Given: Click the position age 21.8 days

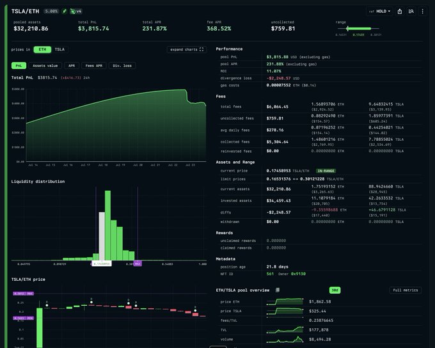Looking at the screenshot, I should (x=277, y=267).
